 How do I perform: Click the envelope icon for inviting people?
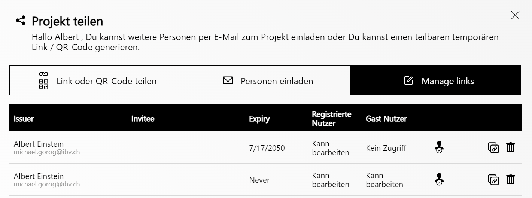click(228, 80)
